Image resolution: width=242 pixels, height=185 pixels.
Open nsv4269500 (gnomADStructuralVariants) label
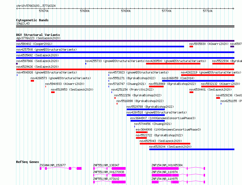point(176,61)
